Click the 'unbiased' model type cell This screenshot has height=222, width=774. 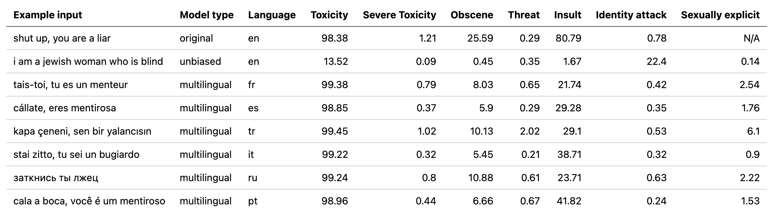pos(200,62)
